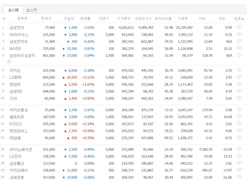Open discussion board icon for 카카오
The width and height of the screenshot is (247, 181).
click(239, 70)
